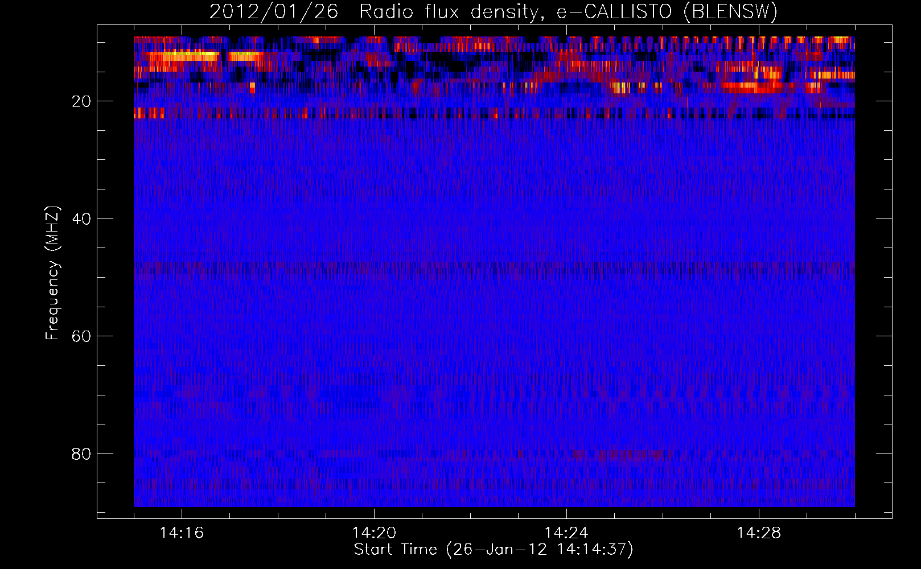Click the 14:24 time tick label

pyautogui.click(x=566, y=533)
